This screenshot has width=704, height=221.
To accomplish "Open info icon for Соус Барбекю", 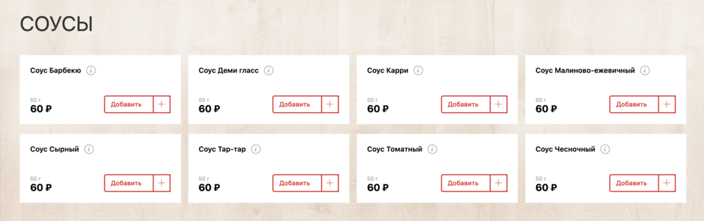I will click(91, 71).
